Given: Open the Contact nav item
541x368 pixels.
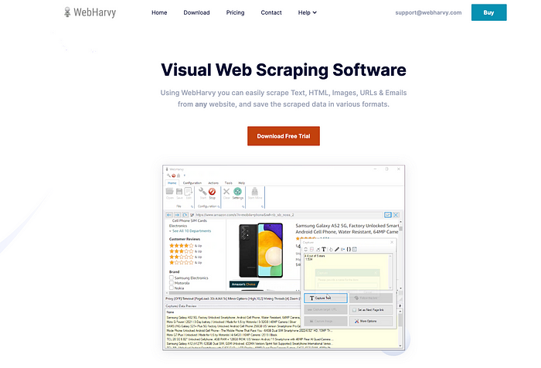Looking at the screenshot, I should [270, 12].
